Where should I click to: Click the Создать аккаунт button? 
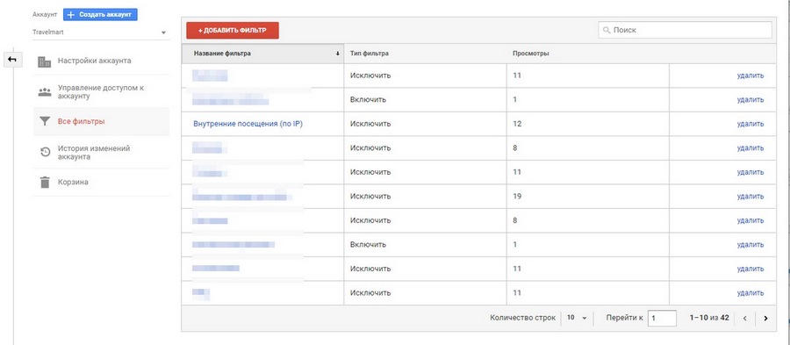(x=100, y=15)
